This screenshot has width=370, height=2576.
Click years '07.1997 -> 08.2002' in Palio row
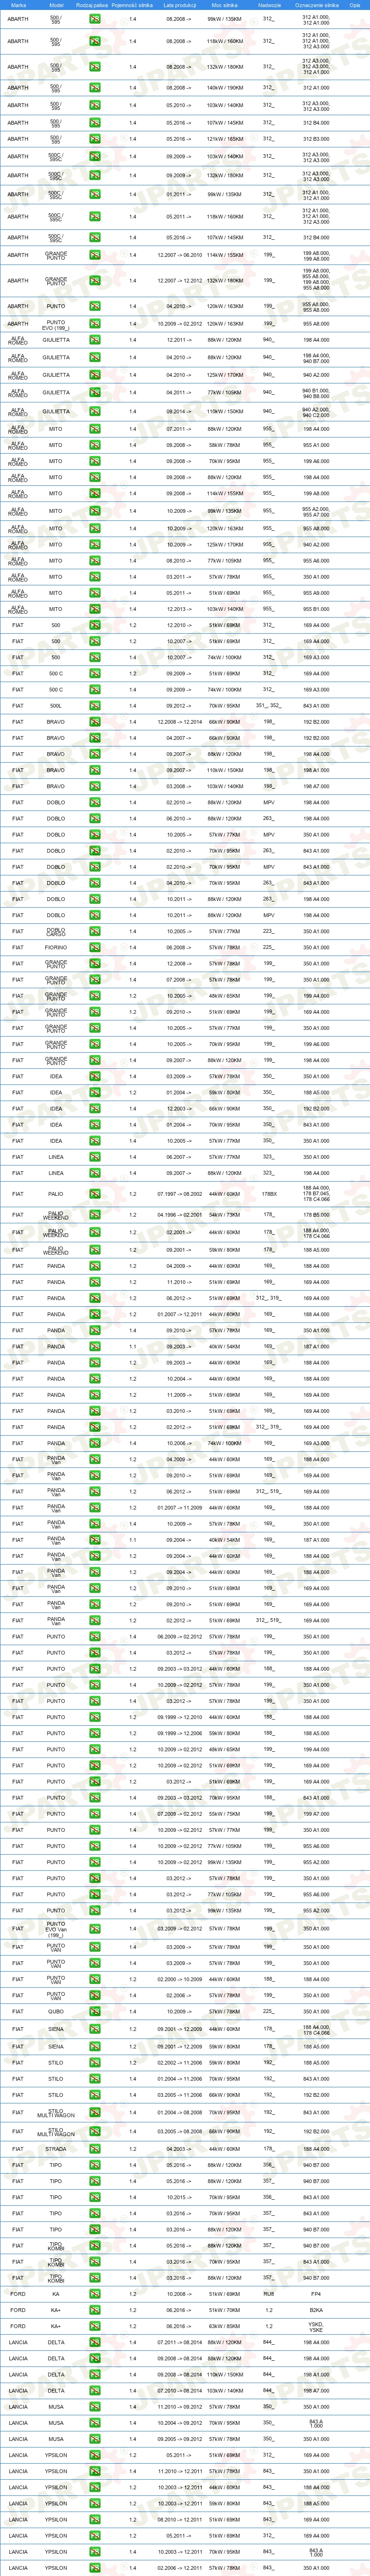pos(179,1194)
